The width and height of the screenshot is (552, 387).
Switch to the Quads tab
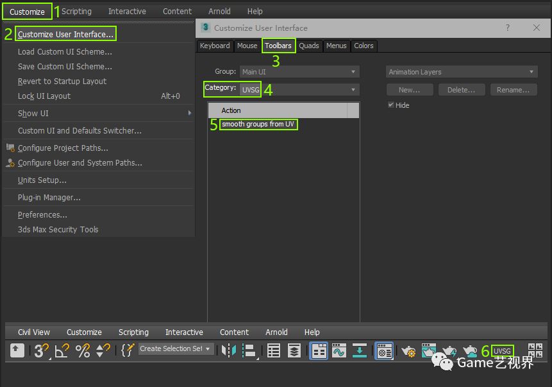pyautogui.click(x=309, y=46)
